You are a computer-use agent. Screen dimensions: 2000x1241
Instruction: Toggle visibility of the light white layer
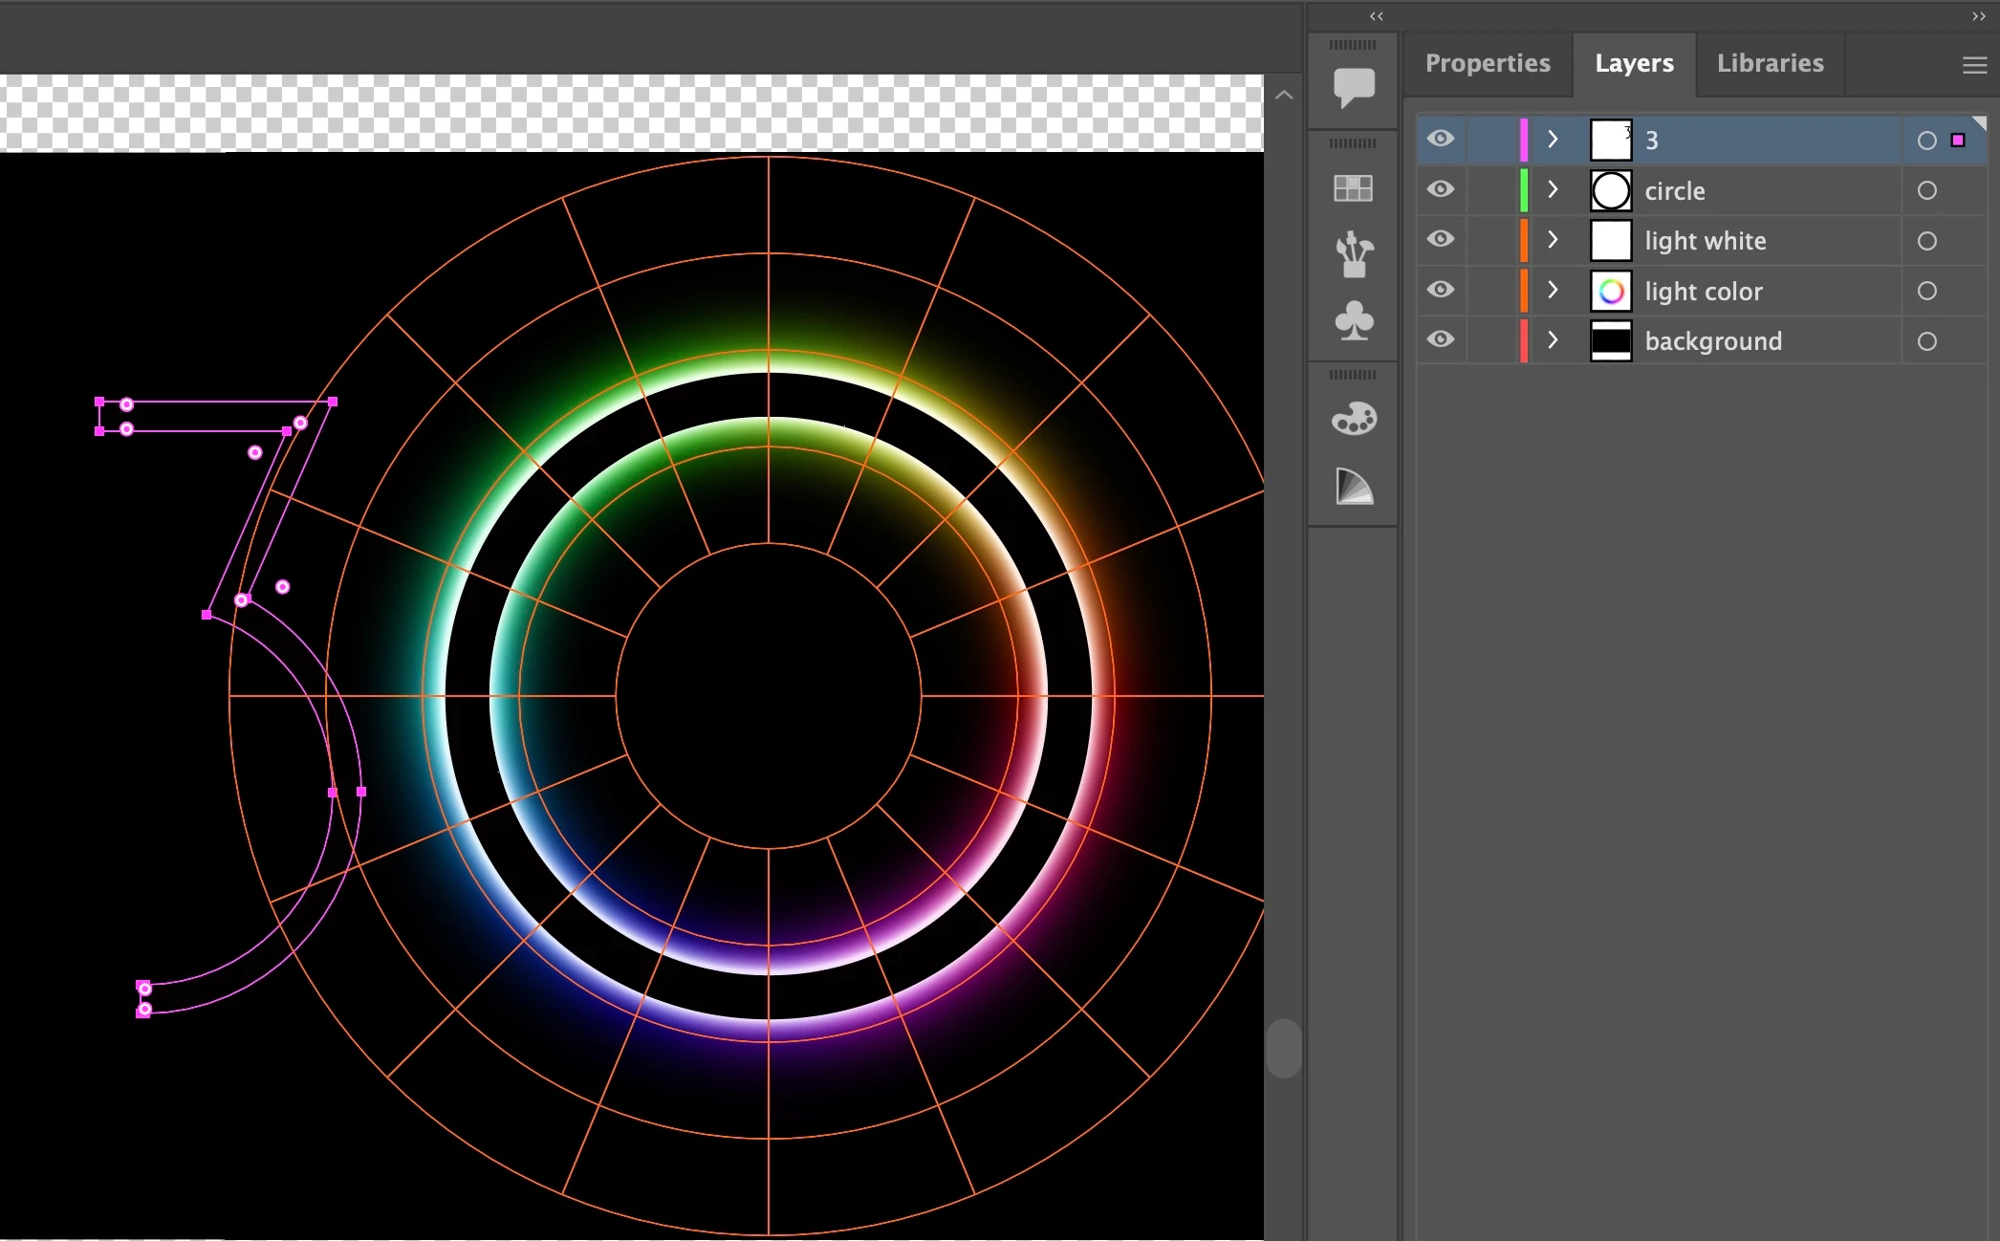[x=1441, y=239]
